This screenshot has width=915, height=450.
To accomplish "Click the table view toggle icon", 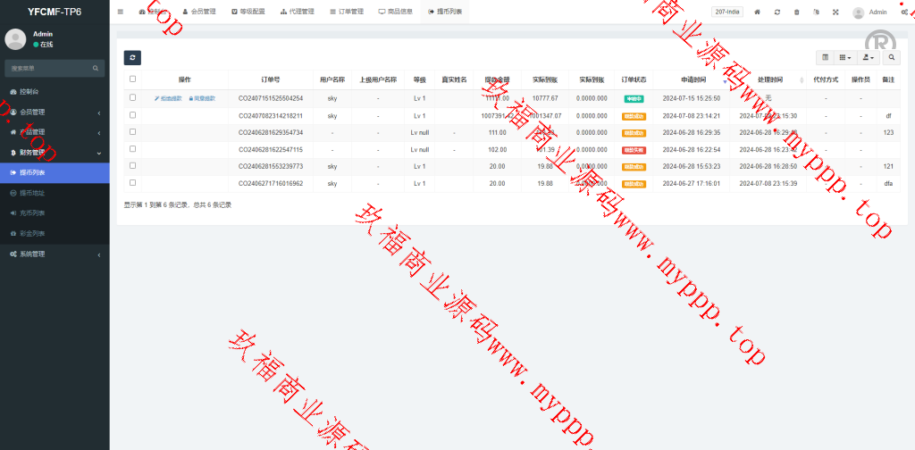I will click(x=826, y=57).
